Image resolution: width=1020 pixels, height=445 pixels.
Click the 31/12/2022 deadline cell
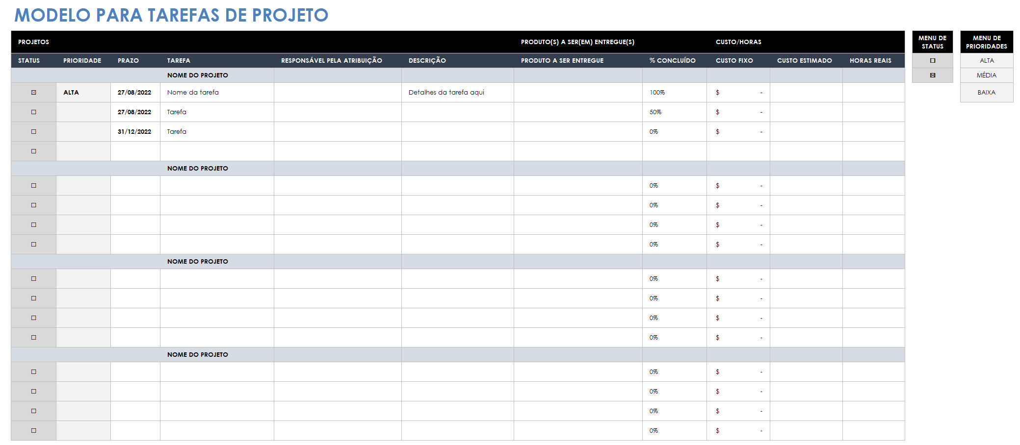point(135,131)
